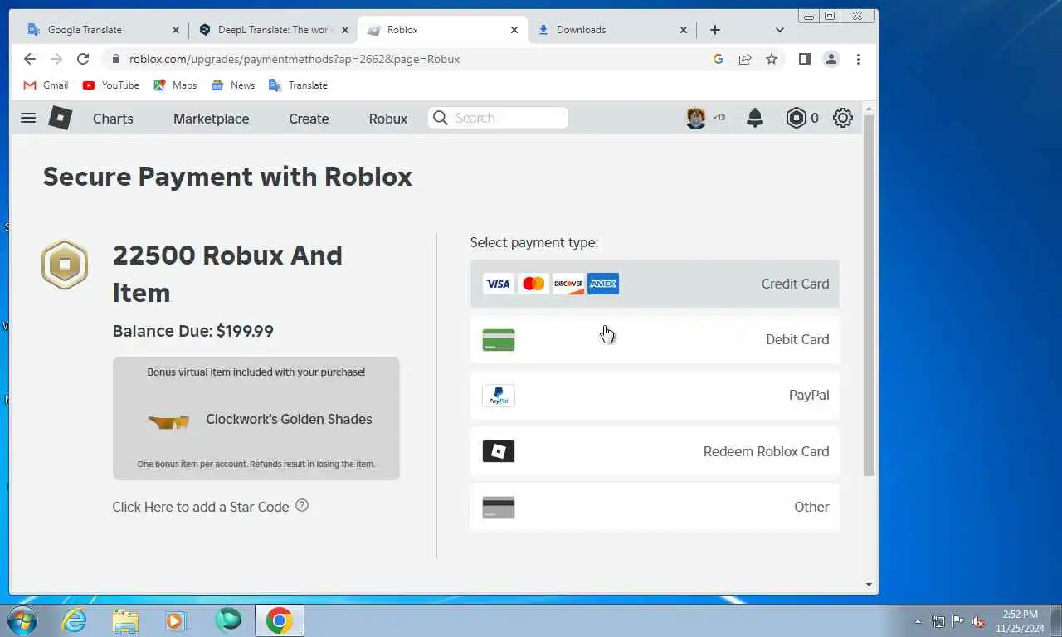Viewport: 1062px width, 637px height.
Task: Open the Create navigation item
Action: [x=309, y=119]
